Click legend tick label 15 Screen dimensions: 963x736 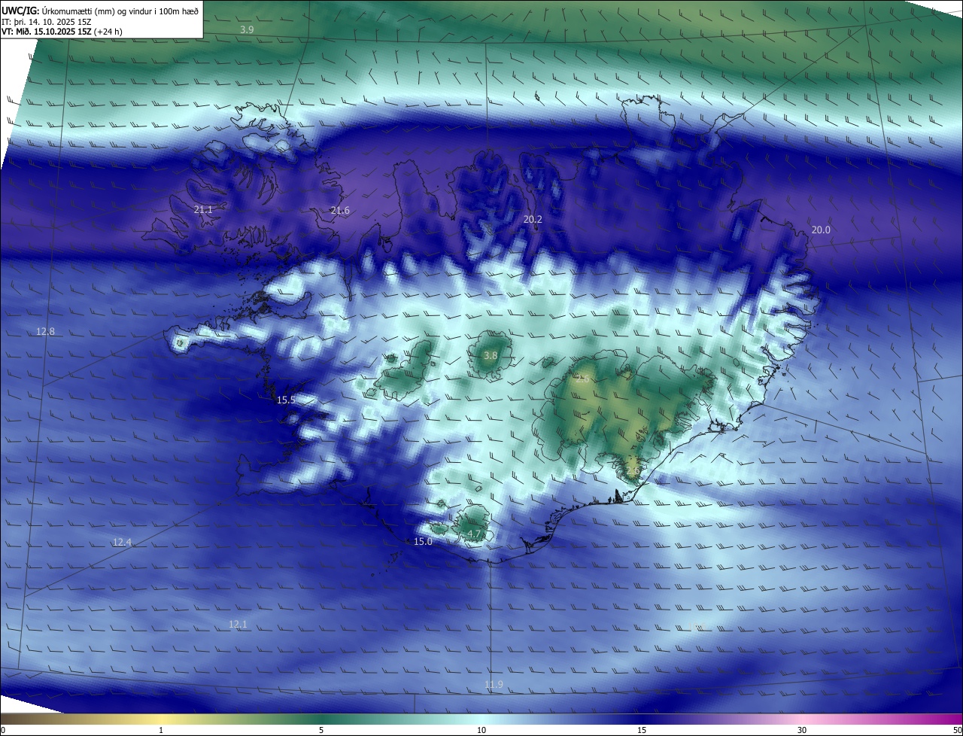(x=642, y=730)
